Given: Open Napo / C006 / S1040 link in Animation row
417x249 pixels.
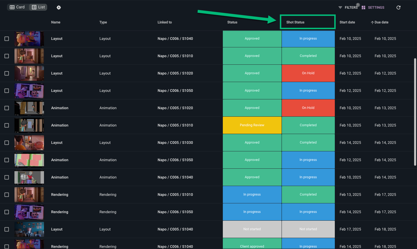Looking at the screenshot, I should 175,177.
